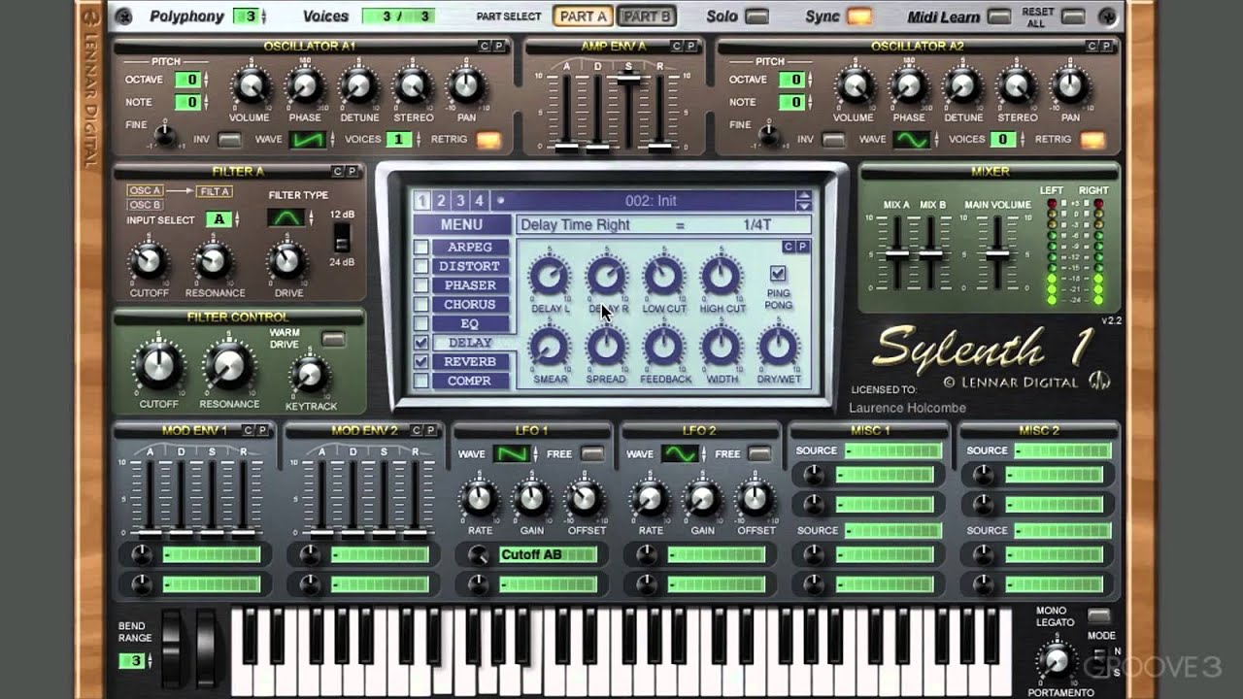Image resolution: width=1243 pixels, height=699 pixels.
Task: Click Oscillator A1 Inv button
Action: [229, 140]
